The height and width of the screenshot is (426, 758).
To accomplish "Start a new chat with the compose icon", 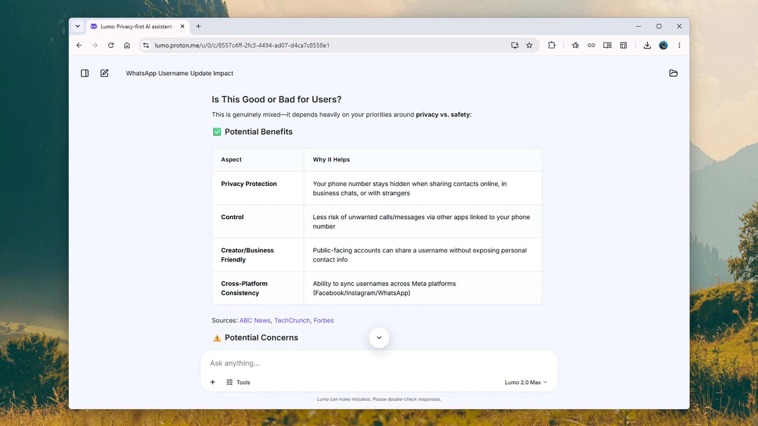I will coord(104,73).
